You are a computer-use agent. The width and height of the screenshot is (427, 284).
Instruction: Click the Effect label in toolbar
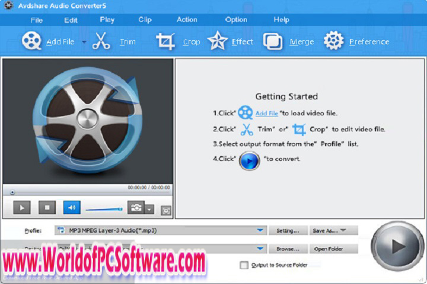(243, 41)
